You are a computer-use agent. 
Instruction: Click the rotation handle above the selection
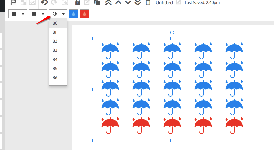tap(172, 32)
